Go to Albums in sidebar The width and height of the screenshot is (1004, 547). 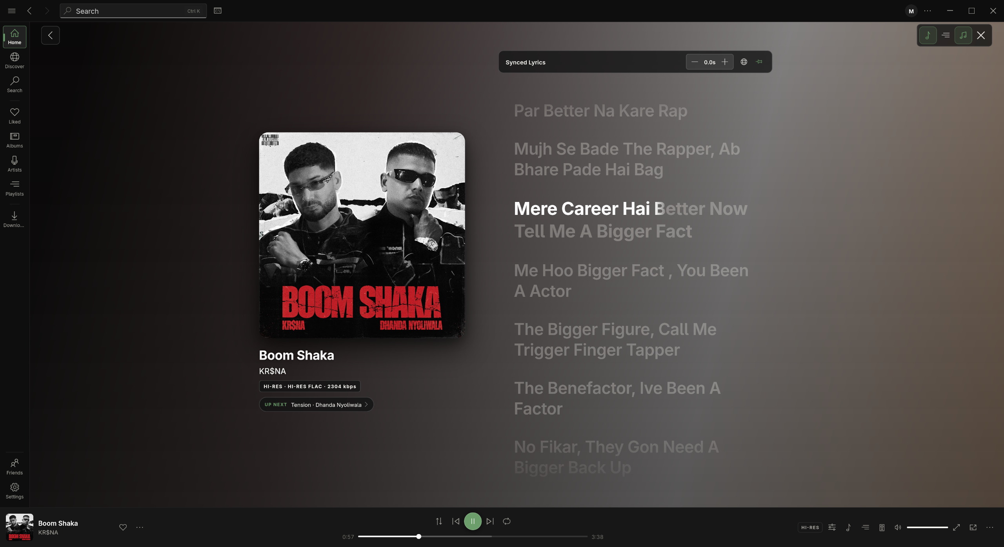coord(15,140)
